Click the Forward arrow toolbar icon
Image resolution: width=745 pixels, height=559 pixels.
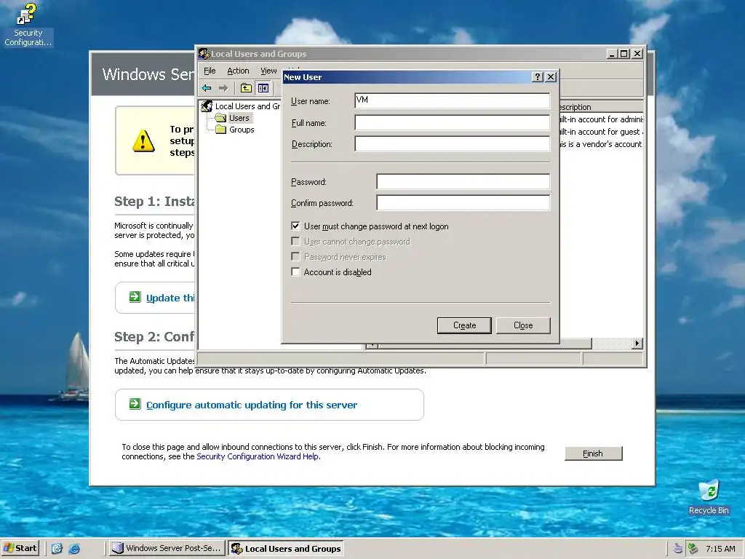click(x=223, y=88)
